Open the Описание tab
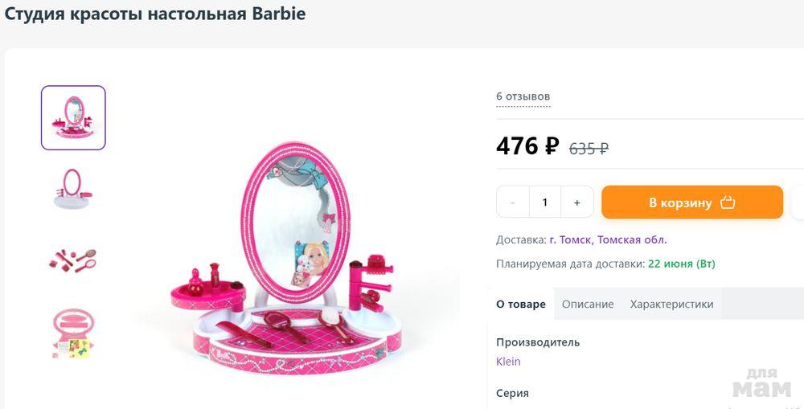The image size is (804, 409). [588, 305]
